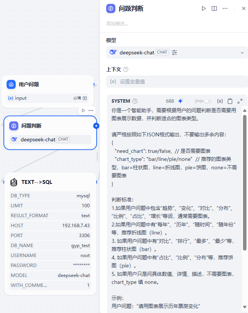248x313 pixels.
Task: Toggle the Jinja switch
Action: (208, 101)
